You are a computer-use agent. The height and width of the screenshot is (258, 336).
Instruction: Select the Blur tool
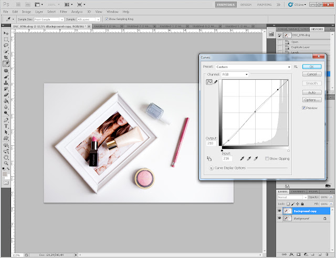pos(6,107)
